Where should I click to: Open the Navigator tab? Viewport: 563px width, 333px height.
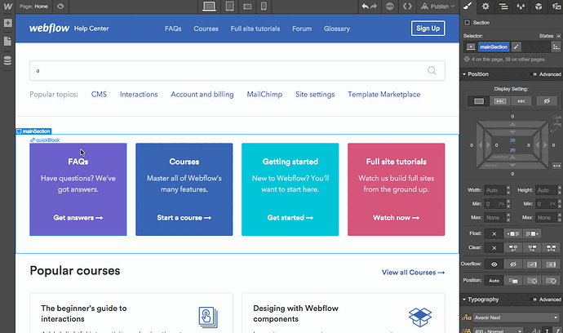503,7
